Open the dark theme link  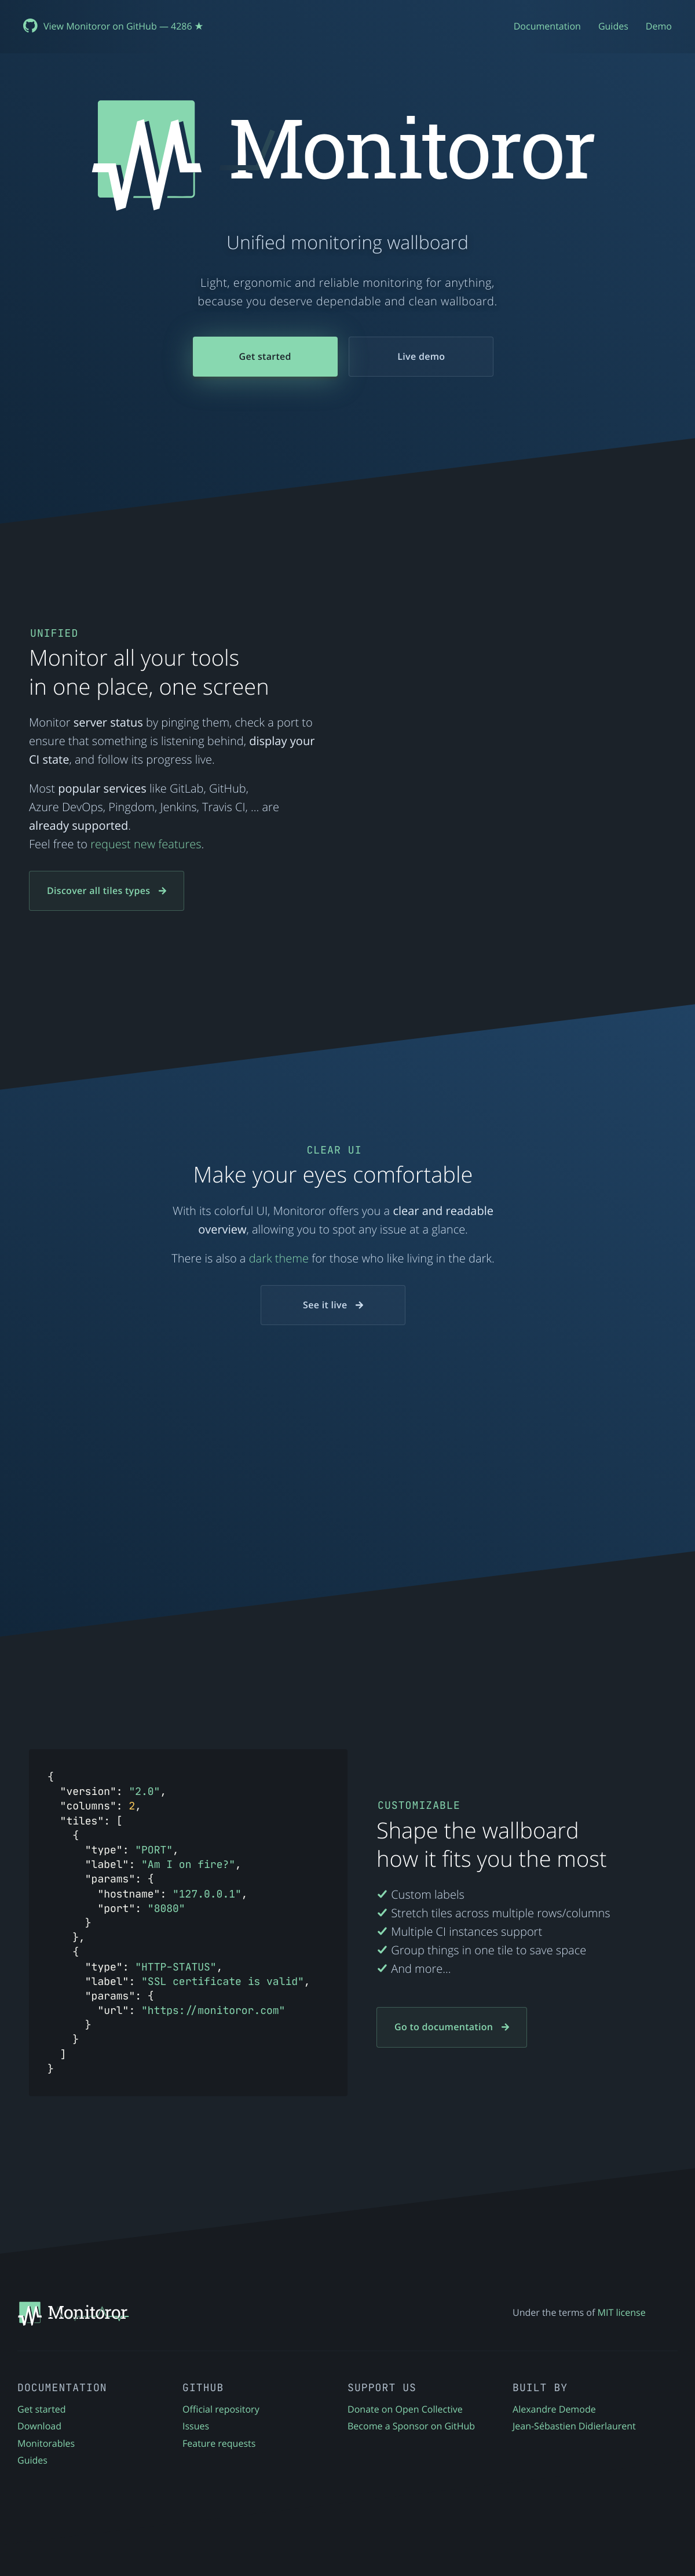click(x=278, y=1258)
